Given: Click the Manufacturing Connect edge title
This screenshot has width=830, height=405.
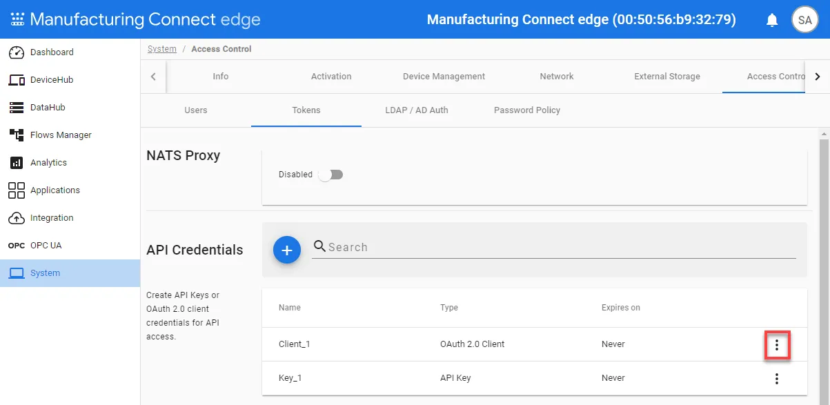Looking at the screenshot, I should (145, 19).
